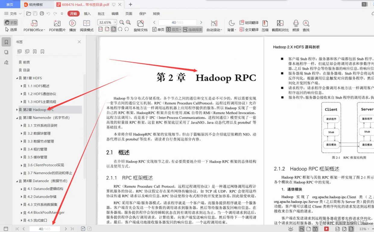
Task: Open 截图和对比 screenshot and compare
Action: 280,26
